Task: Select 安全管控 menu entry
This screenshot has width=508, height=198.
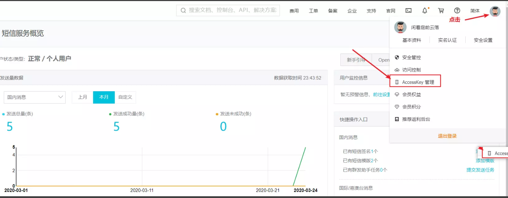Action: (x=412, y=57)
